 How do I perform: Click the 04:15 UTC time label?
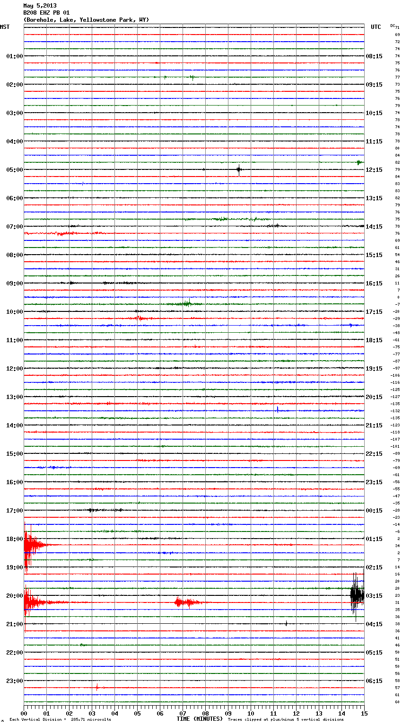(x=374, y=624)
